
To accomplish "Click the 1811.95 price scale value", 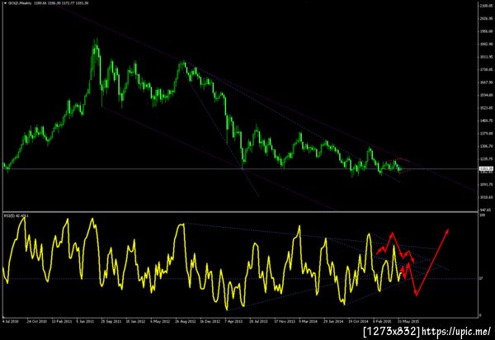I will (x=486, y=57).
